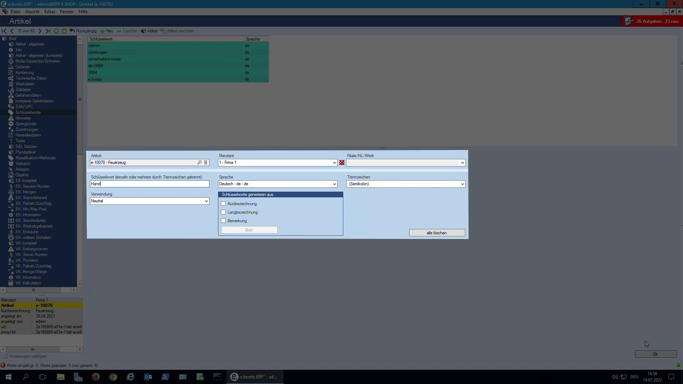Open Firefox from the taskbar
This screenshot has width=683, height=384.
click(x=96, y=377)
